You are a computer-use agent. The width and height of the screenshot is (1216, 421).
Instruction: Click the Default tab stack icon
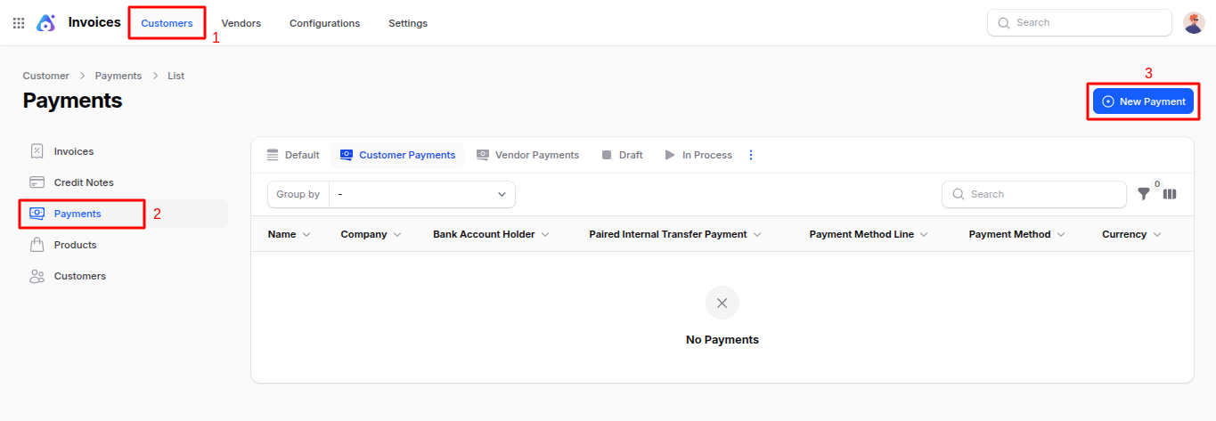point(273,155)
